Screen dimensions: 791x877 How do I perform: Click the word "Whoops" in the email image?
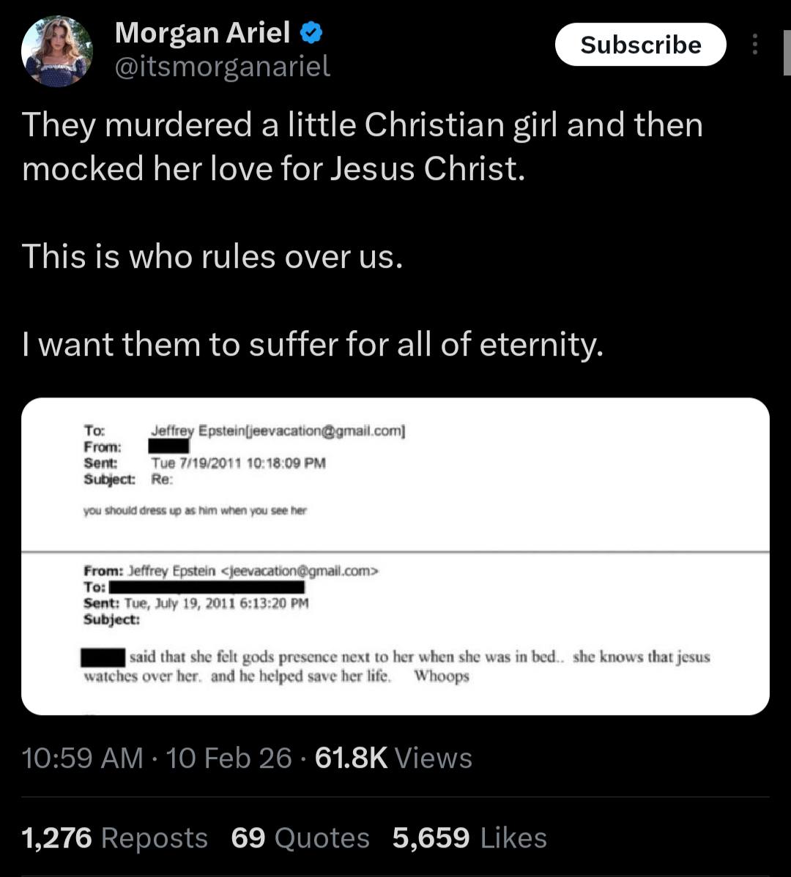pyautogui.click(x=441, y=676)
